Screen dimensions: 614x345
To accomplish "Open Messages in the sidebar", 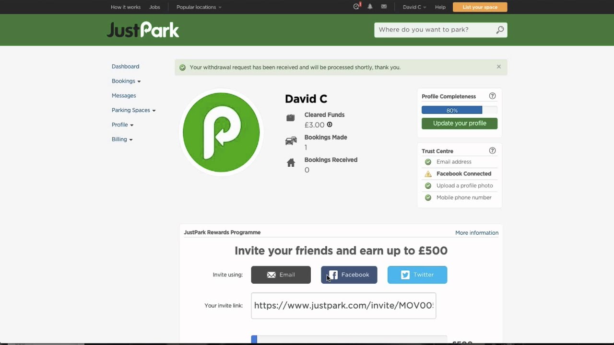I will 124,96.
